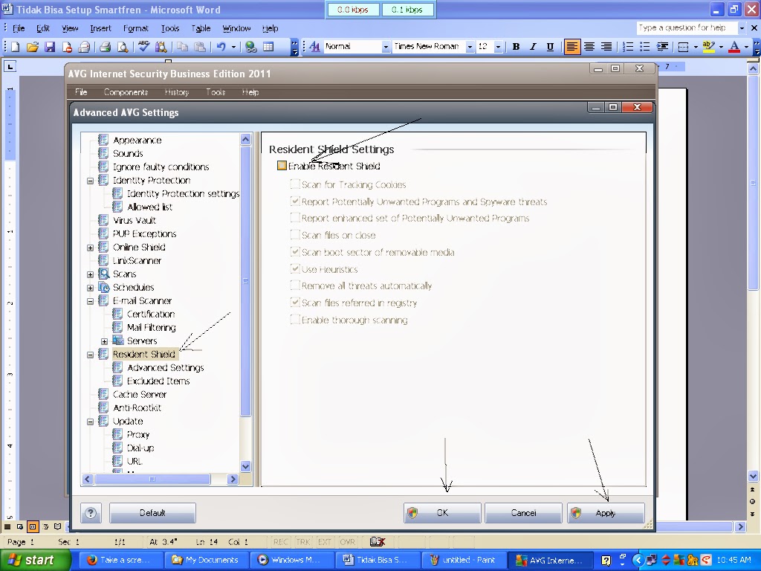Click the New Blank Document icon in Word
The width and height of the screenshot is (761, 571).
(x=15, y=47)
